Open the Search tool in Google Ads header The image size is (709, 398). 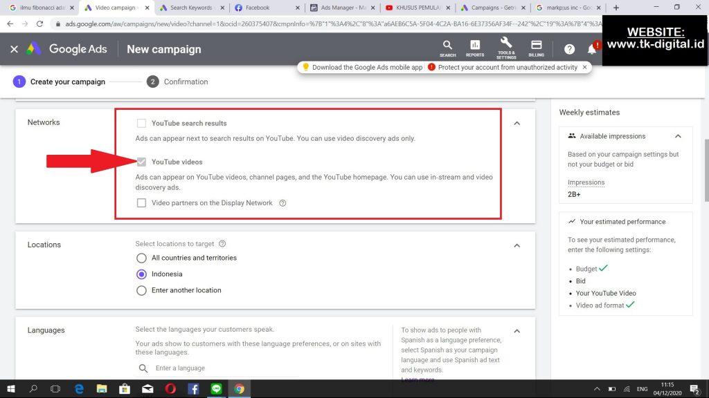pyautogui.click(x=448, y=47)
